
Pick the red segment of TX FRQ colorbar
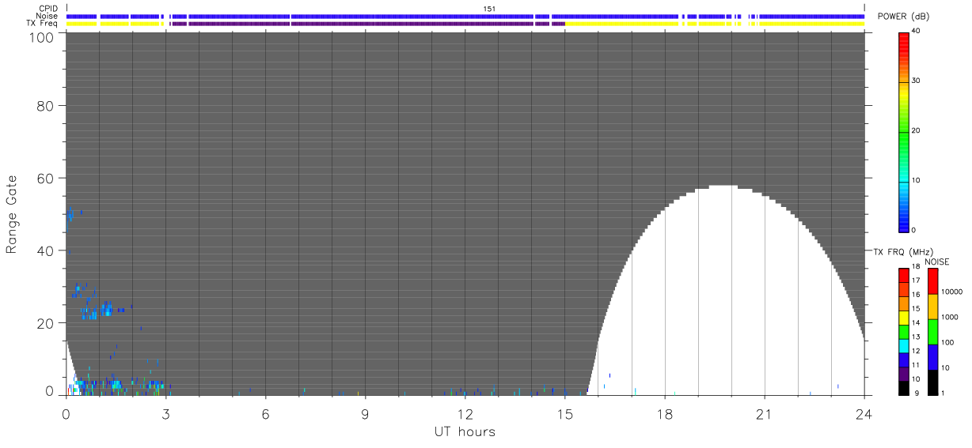(903, 275)
